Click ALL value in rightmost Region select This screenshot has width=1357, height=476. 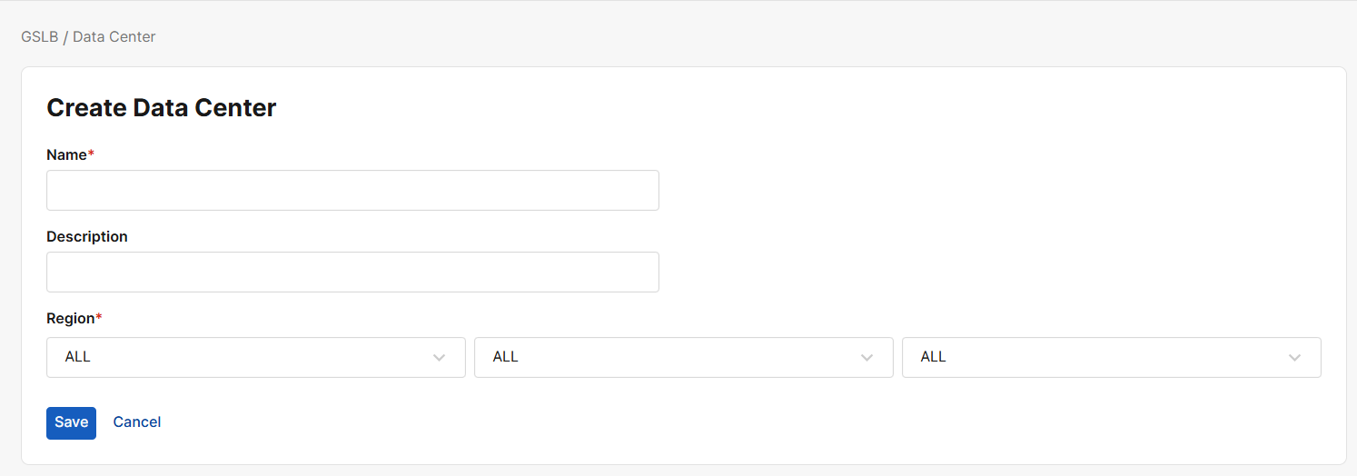[934, 357]
